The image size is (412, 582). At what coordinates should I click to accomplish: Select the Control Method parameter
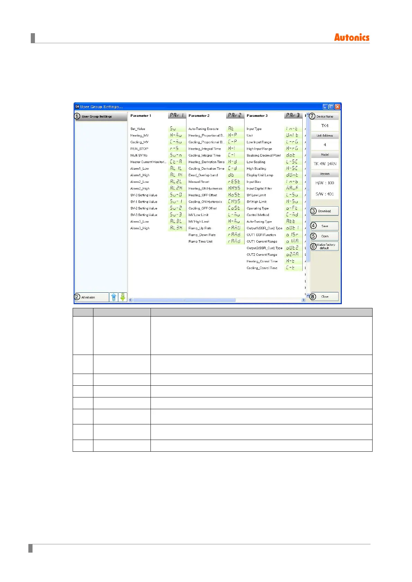pyautogui.click(x=258, y=215)
